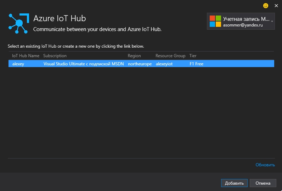Click the alexeyiot resource group cell
Image resolution: width=282 pixels, height=191 pixels.
[164, 64]
